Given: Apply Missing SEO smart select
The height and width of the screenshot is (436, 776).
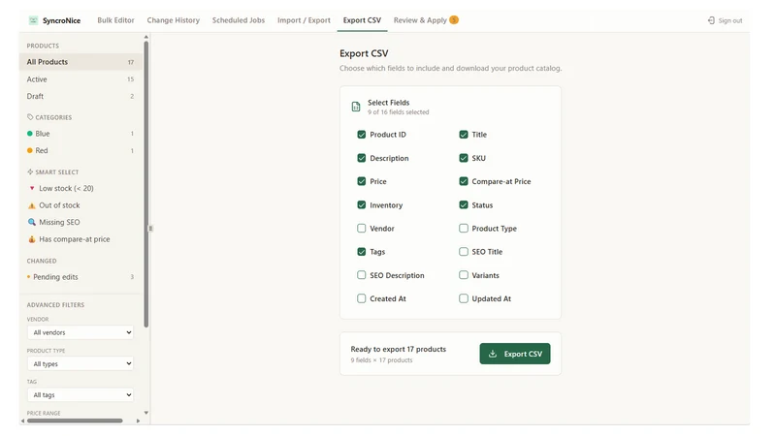Looking at the screenshot, I should 81,222.
